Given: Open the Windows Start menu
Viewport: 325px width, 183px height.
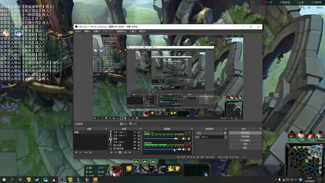Looking at the screenshot, I should point(4,179).
